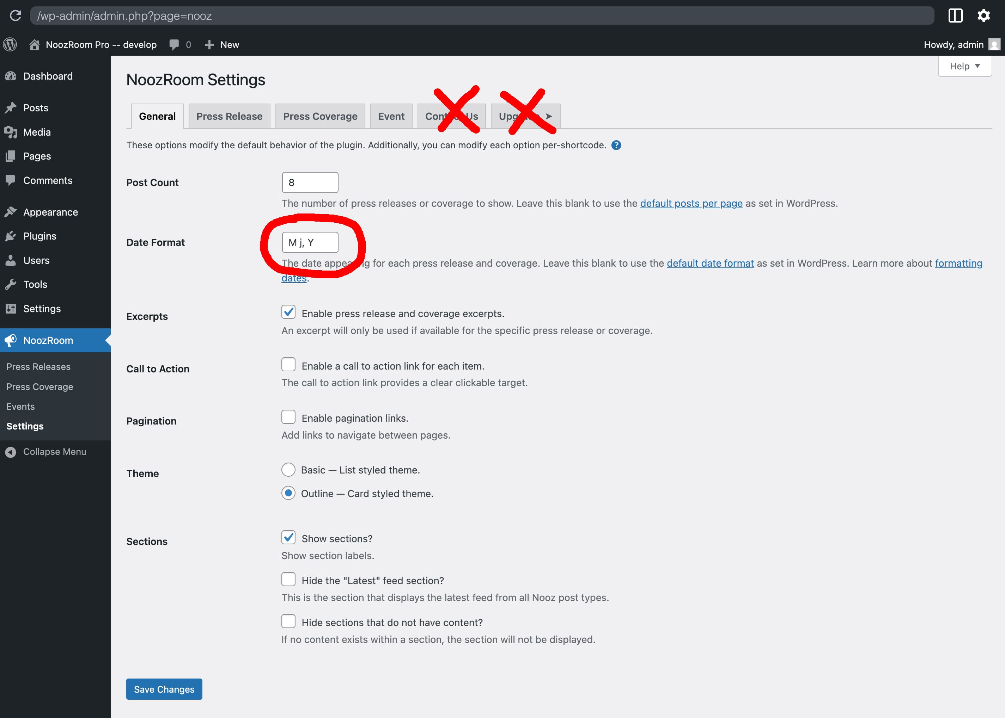Open the formatting dates link

click(x=958, y=263)
